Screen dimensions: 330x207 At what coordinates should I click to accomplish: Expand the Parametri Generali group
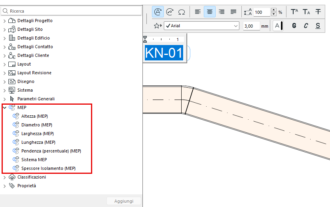coord(5,99)
